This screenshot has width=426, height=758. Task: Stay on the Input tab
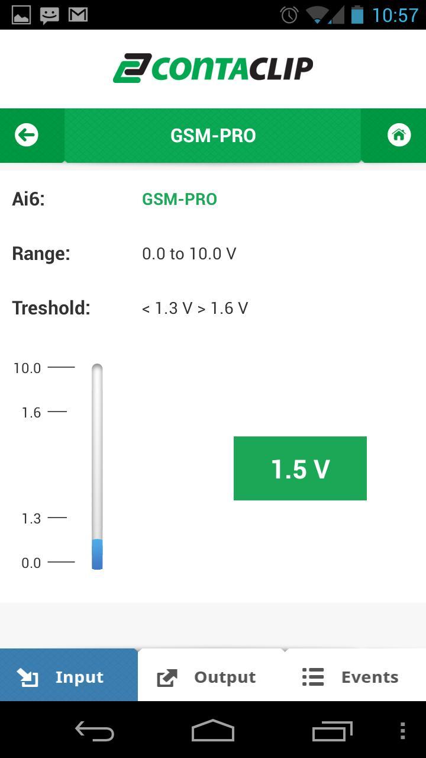point(68,676)
